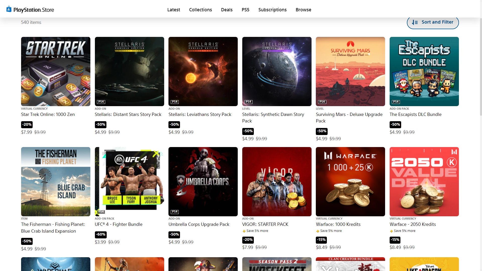The image size is (482, 271).
Task: Open The Escapists DLC Bundle title link
Action: click(415, 114)
